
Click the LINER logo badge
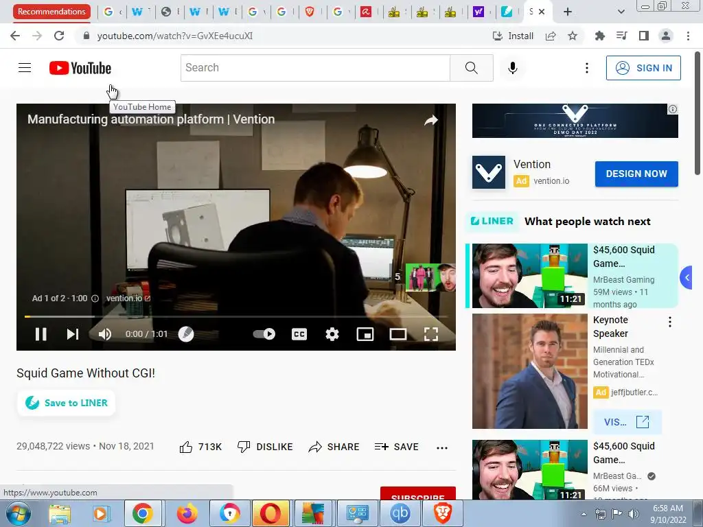click(x=492, y=221)
